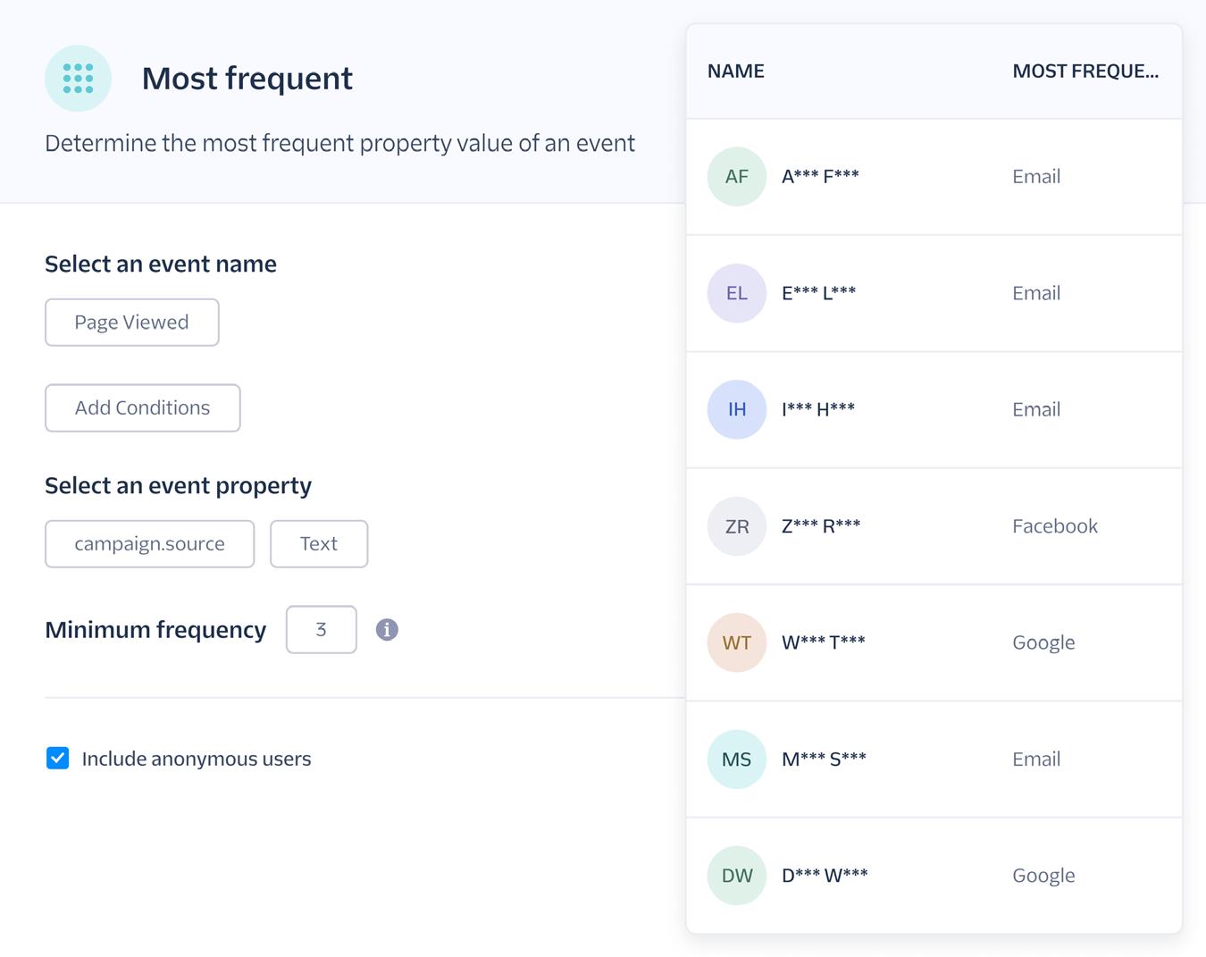Click the Facebook value for Z*** R***
Viewport: 1206px width, 957px height.
[x=1055, y=526]
